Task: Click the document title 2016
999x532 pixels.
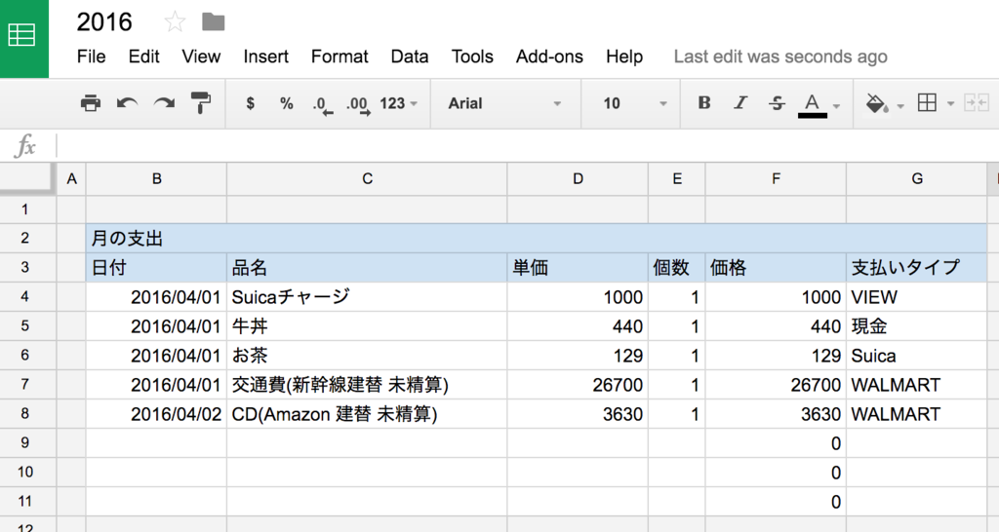Action: (104, 22)
